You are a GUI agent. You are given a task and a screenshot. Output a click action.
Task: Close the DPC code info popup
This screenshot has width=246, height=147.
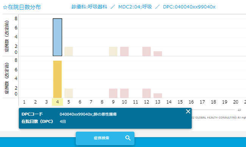[x=188, y=112]
